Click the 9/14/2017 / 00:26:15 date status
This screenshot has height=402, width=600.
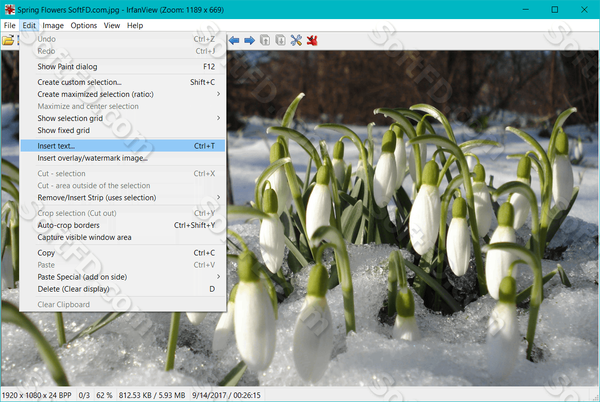tap(226, 395)
